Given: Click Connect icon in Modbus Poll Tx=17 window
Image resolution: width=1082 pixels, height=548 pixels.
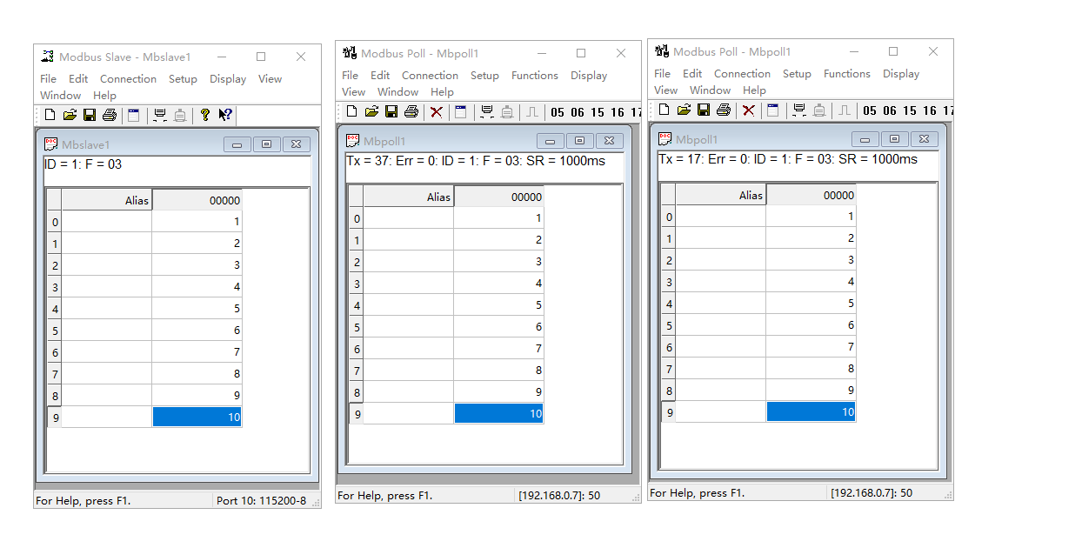Looking at the screenshot, I should coord(799,110).
